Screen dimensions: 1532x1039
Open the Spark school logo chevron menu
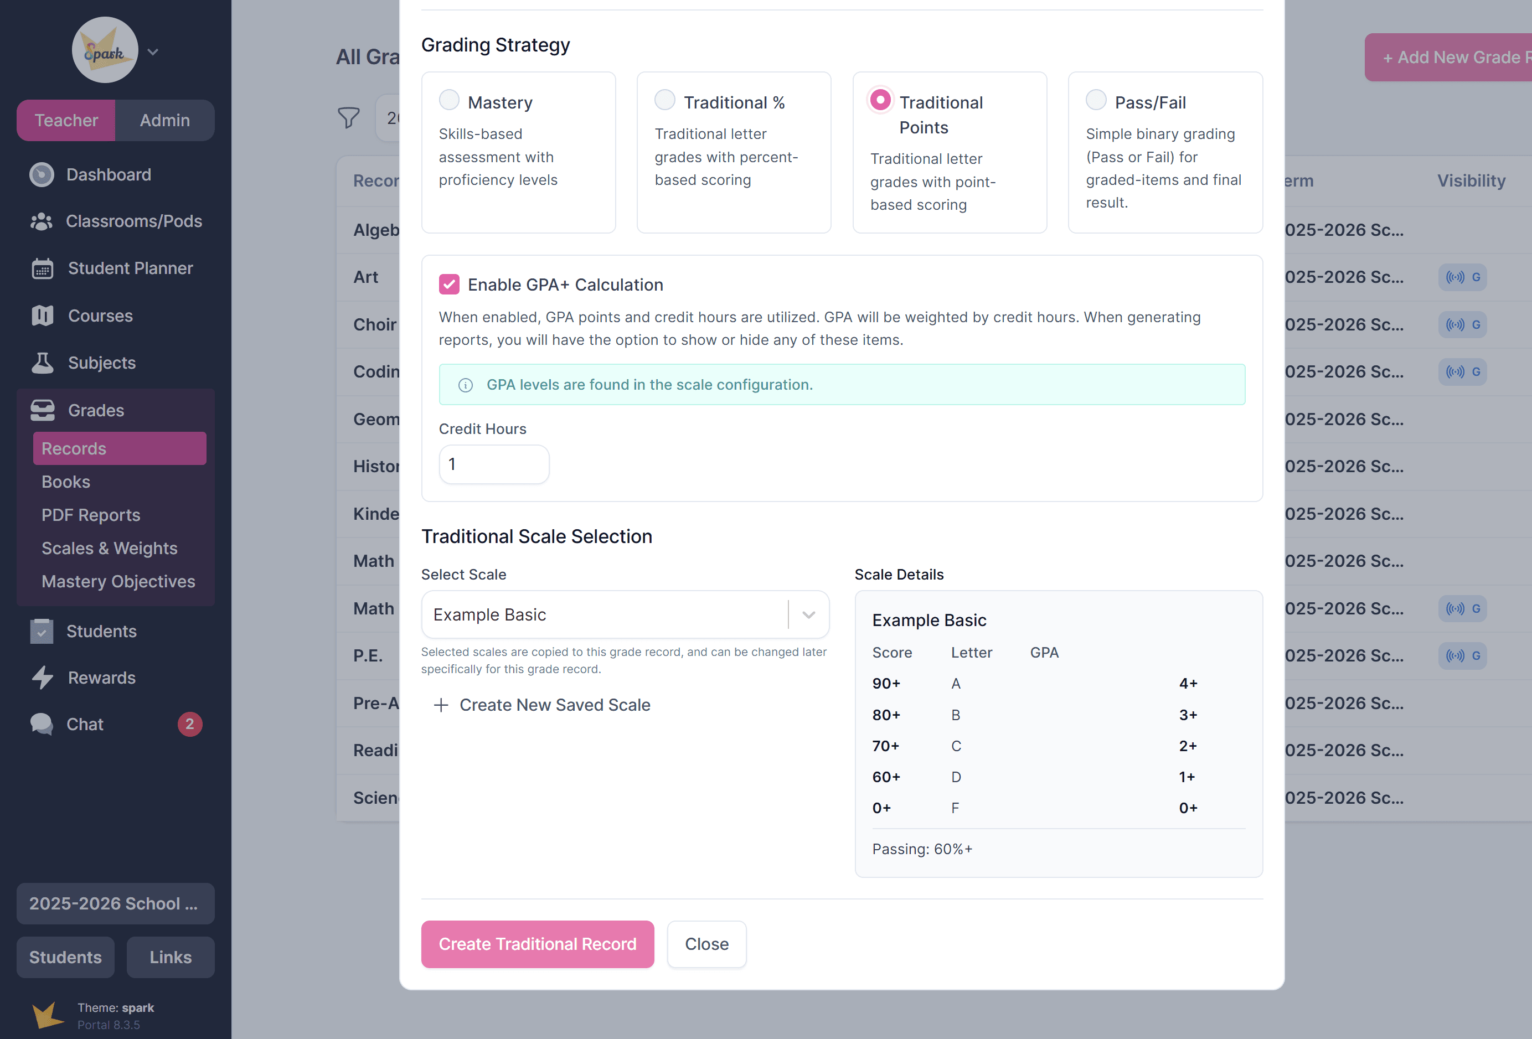coord(153,51)
